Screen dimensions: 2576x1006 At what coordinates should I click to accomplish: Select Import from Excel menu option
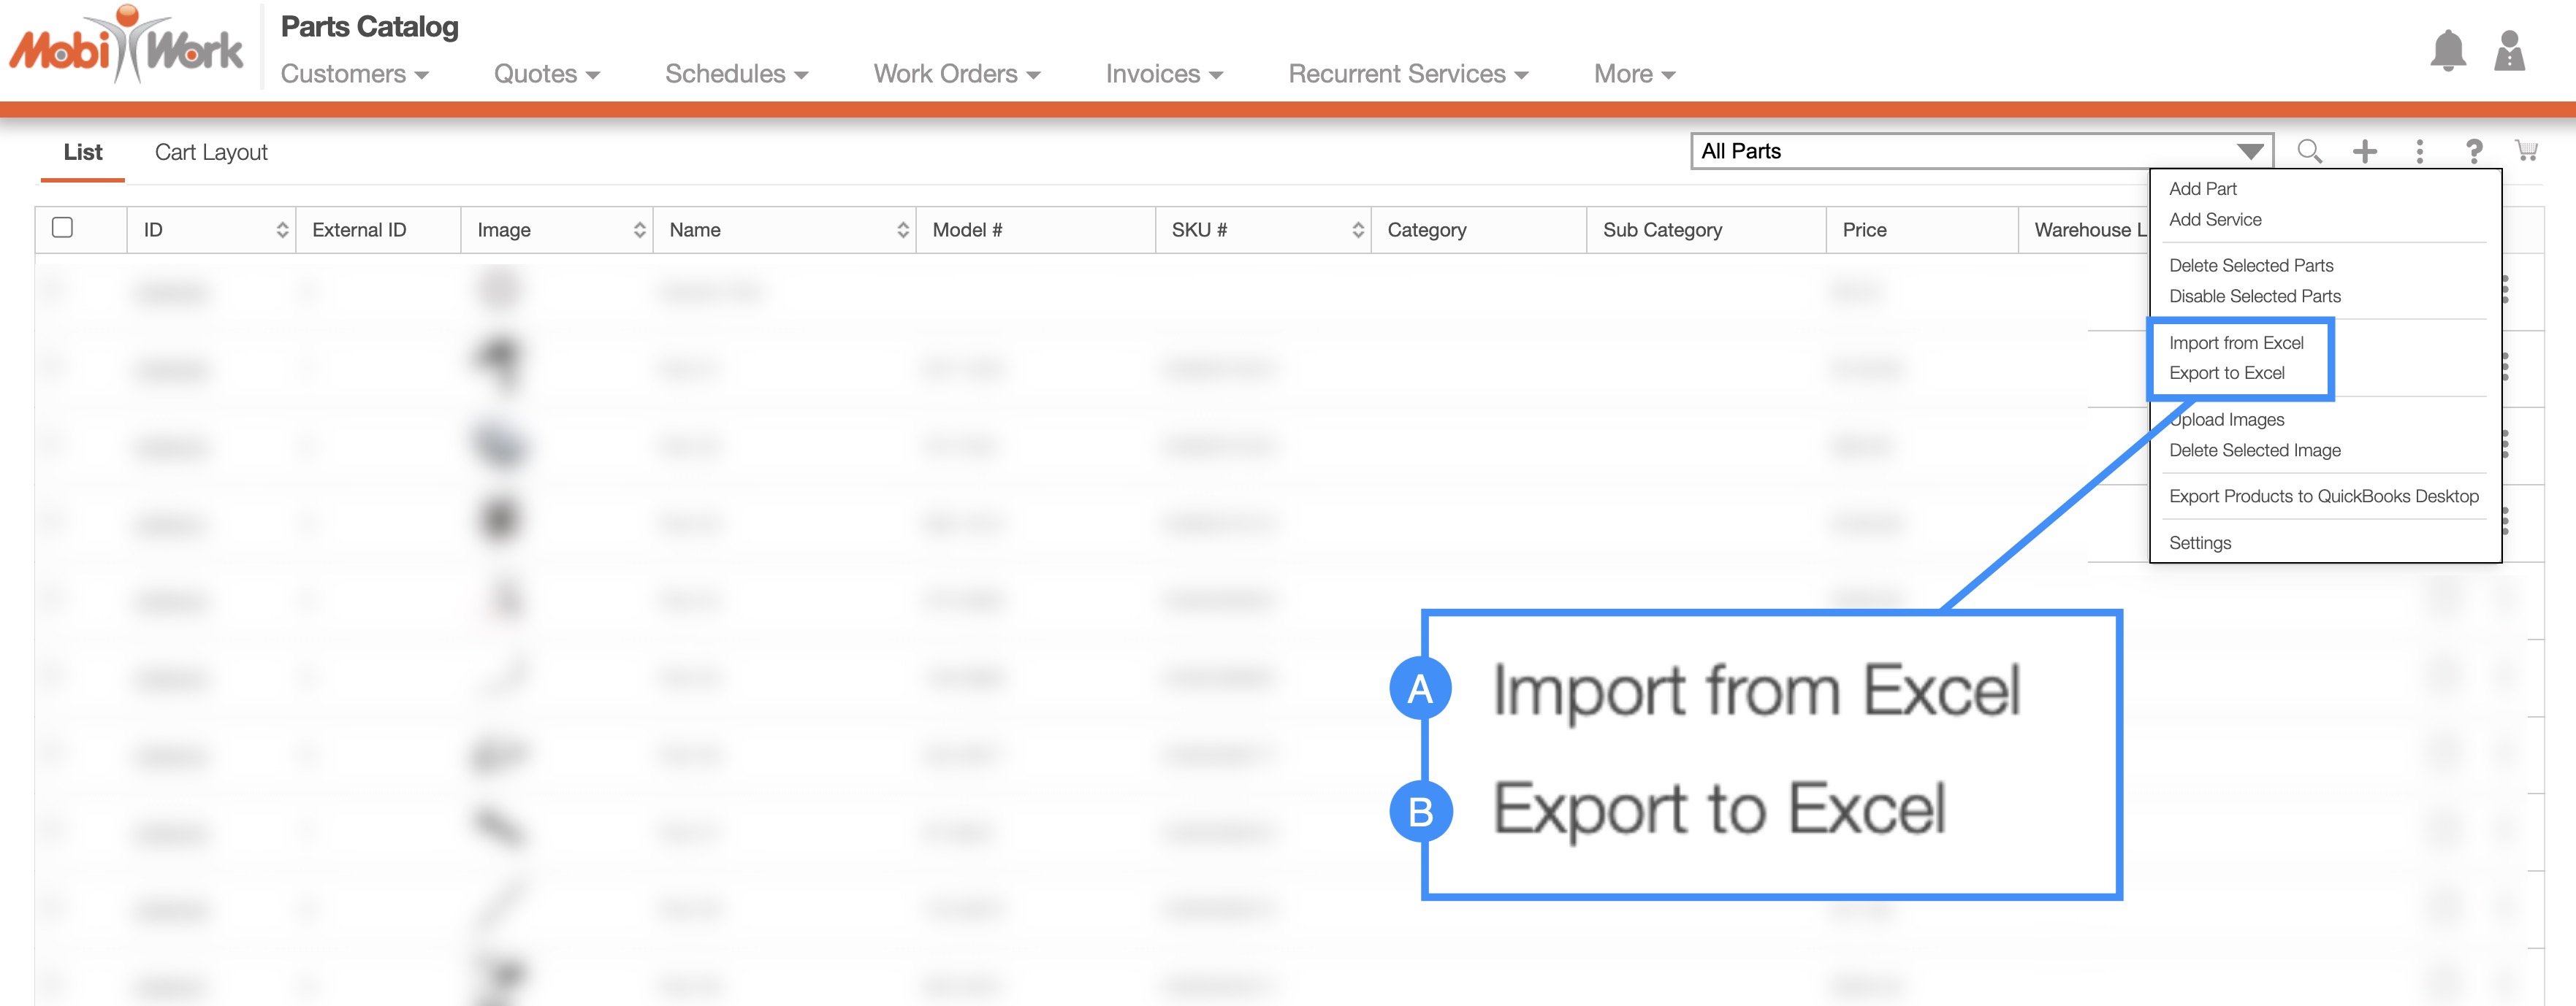tap(2236, 342)
